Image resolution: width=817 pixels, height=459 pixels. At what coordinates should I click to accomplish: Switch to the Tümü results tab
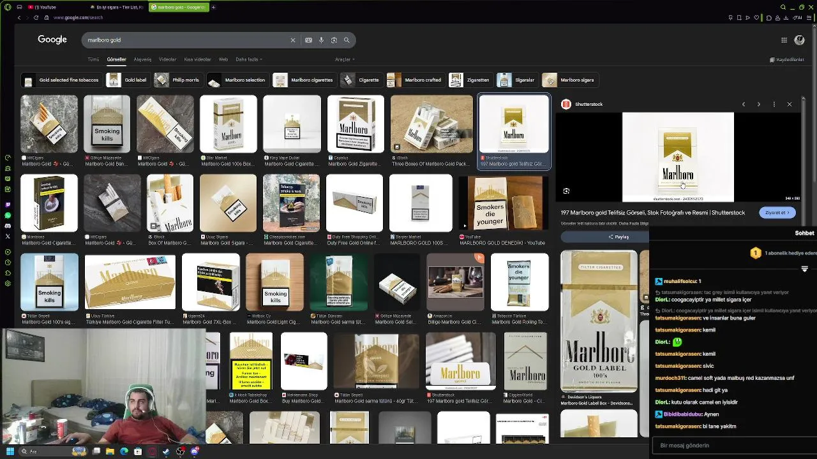93,59
